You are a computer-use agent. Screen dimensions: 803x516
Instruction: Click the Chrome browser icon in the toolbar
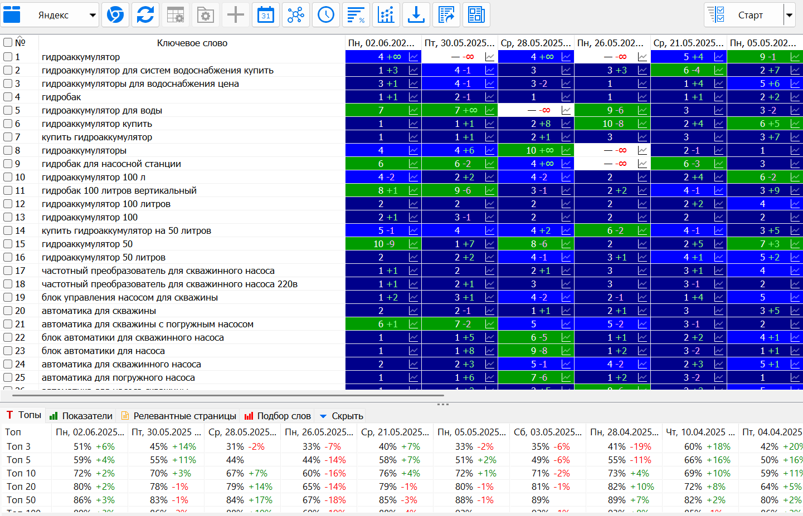click(x=115, y=15)
